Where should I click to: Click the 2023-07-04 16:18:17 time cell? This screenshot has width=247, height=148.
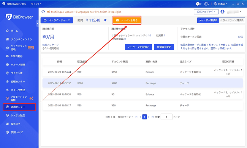coord(60,106)
